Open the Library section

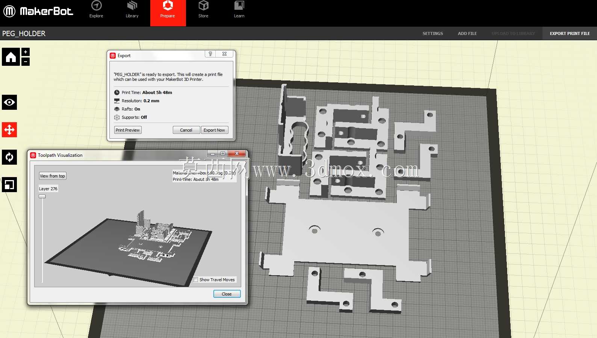point(132,10)
